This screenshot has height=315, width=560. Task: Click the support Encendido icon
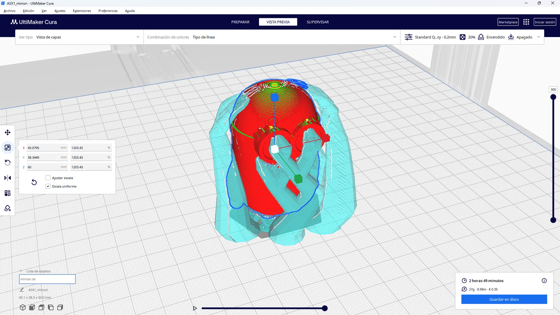[481, 37]
